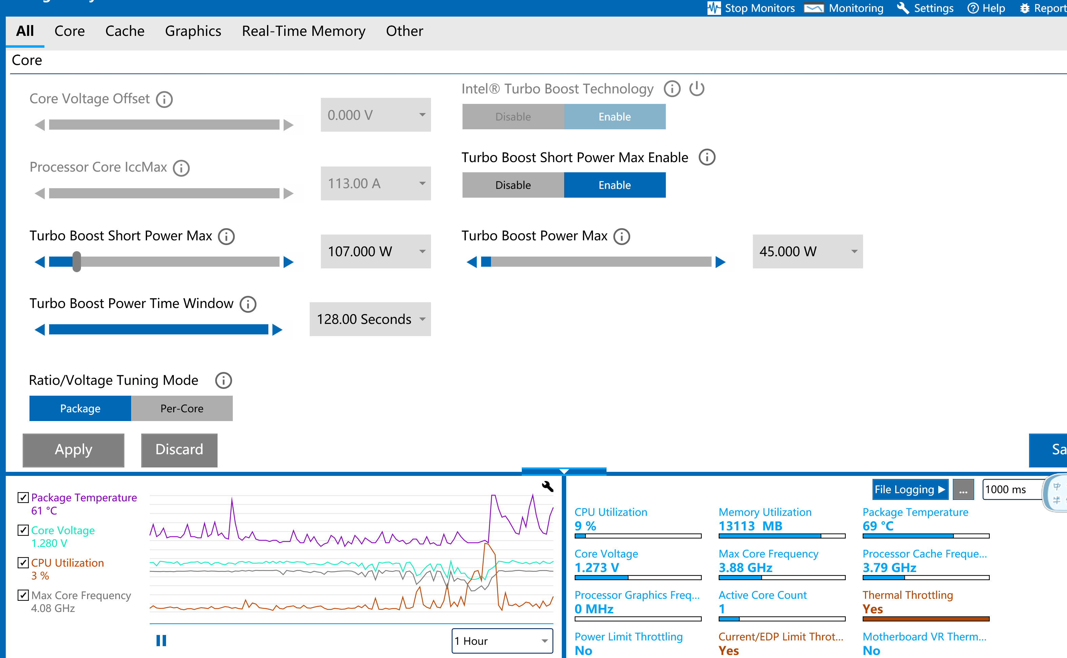Click the Turbo Boost Short Power Max slider handle
The height and width of the screenshot is (658, 1067).
[77, 262]
